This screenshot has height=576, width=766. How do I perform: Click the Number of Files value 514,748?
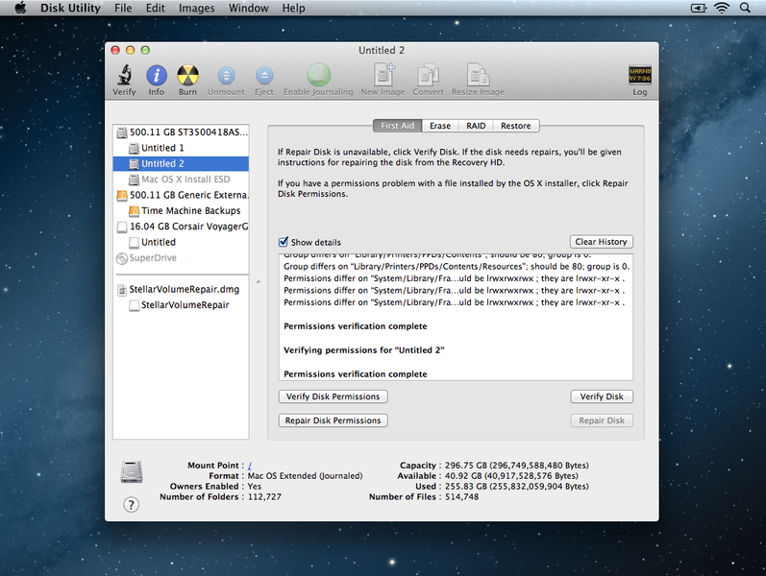pyautogui.click(x=461, y=497)
